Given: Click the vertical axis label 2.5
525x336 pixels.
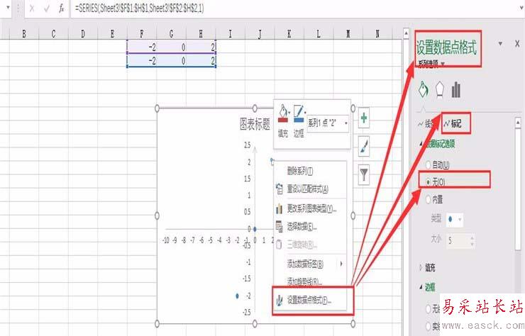Looking at the screenshot, I should pos(247,145).
